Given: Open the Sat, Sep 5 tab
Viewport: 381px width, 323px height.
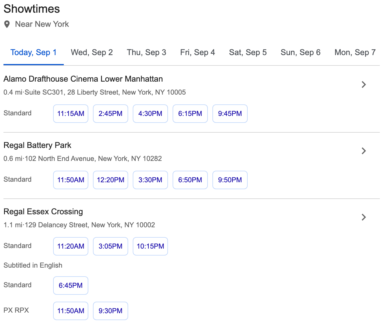Looking at the screenshot, I should pyautogui.click(x=248, y=52).
